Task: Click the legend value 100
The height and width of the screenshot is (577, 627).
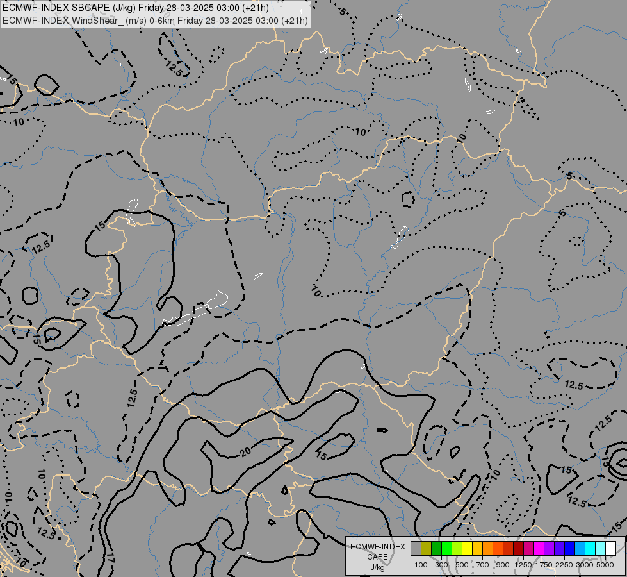Action: tap(421, 565)
